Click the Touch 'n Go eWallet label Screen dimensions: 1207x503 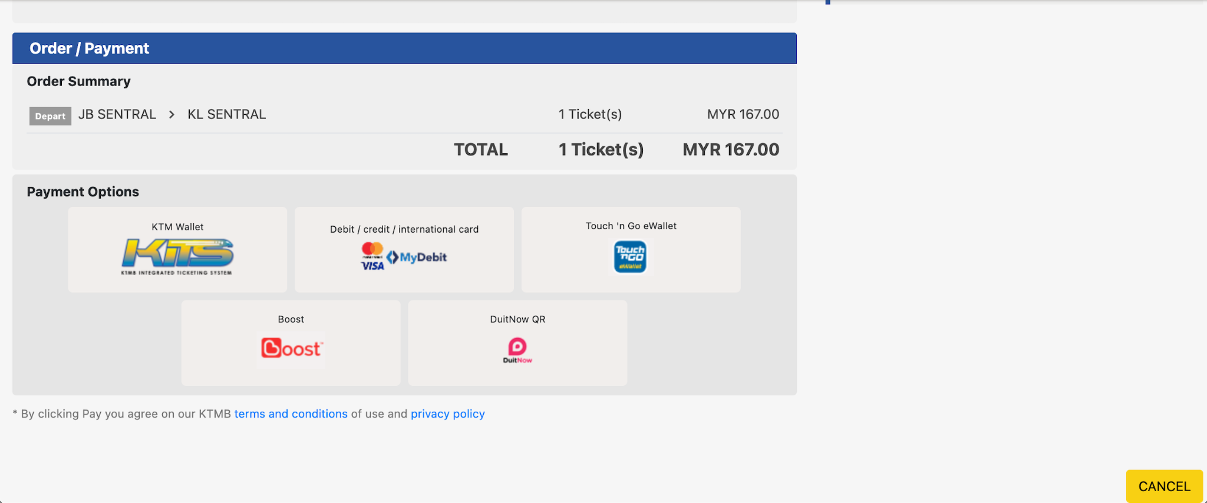pos(631,226)
